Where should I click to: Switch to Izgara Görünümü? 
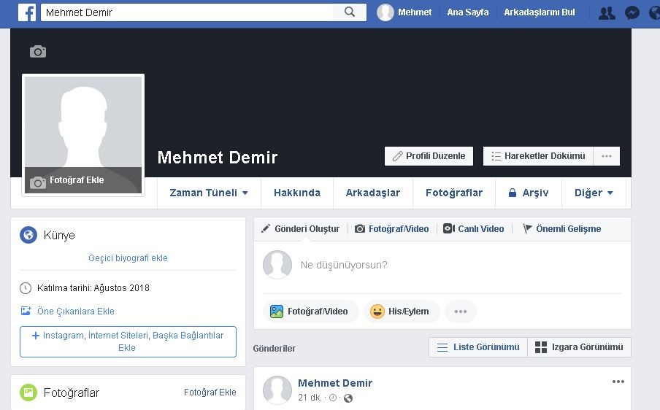579,347
